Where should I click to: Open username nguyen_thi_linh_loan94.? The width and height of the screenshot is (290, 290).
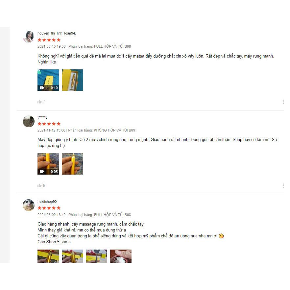57,33
